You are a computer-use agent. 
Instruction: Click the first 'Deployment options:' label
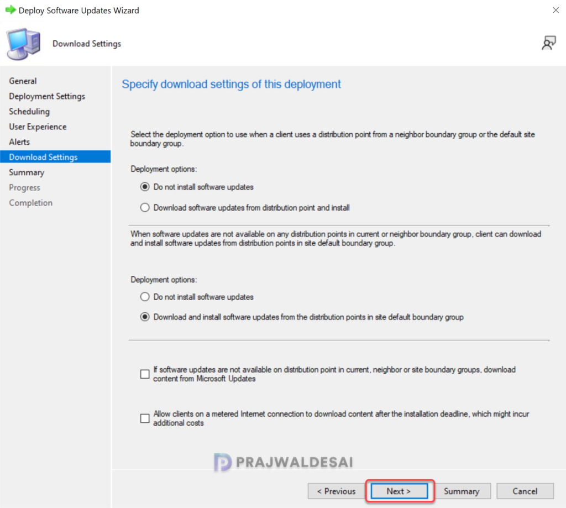164,169
